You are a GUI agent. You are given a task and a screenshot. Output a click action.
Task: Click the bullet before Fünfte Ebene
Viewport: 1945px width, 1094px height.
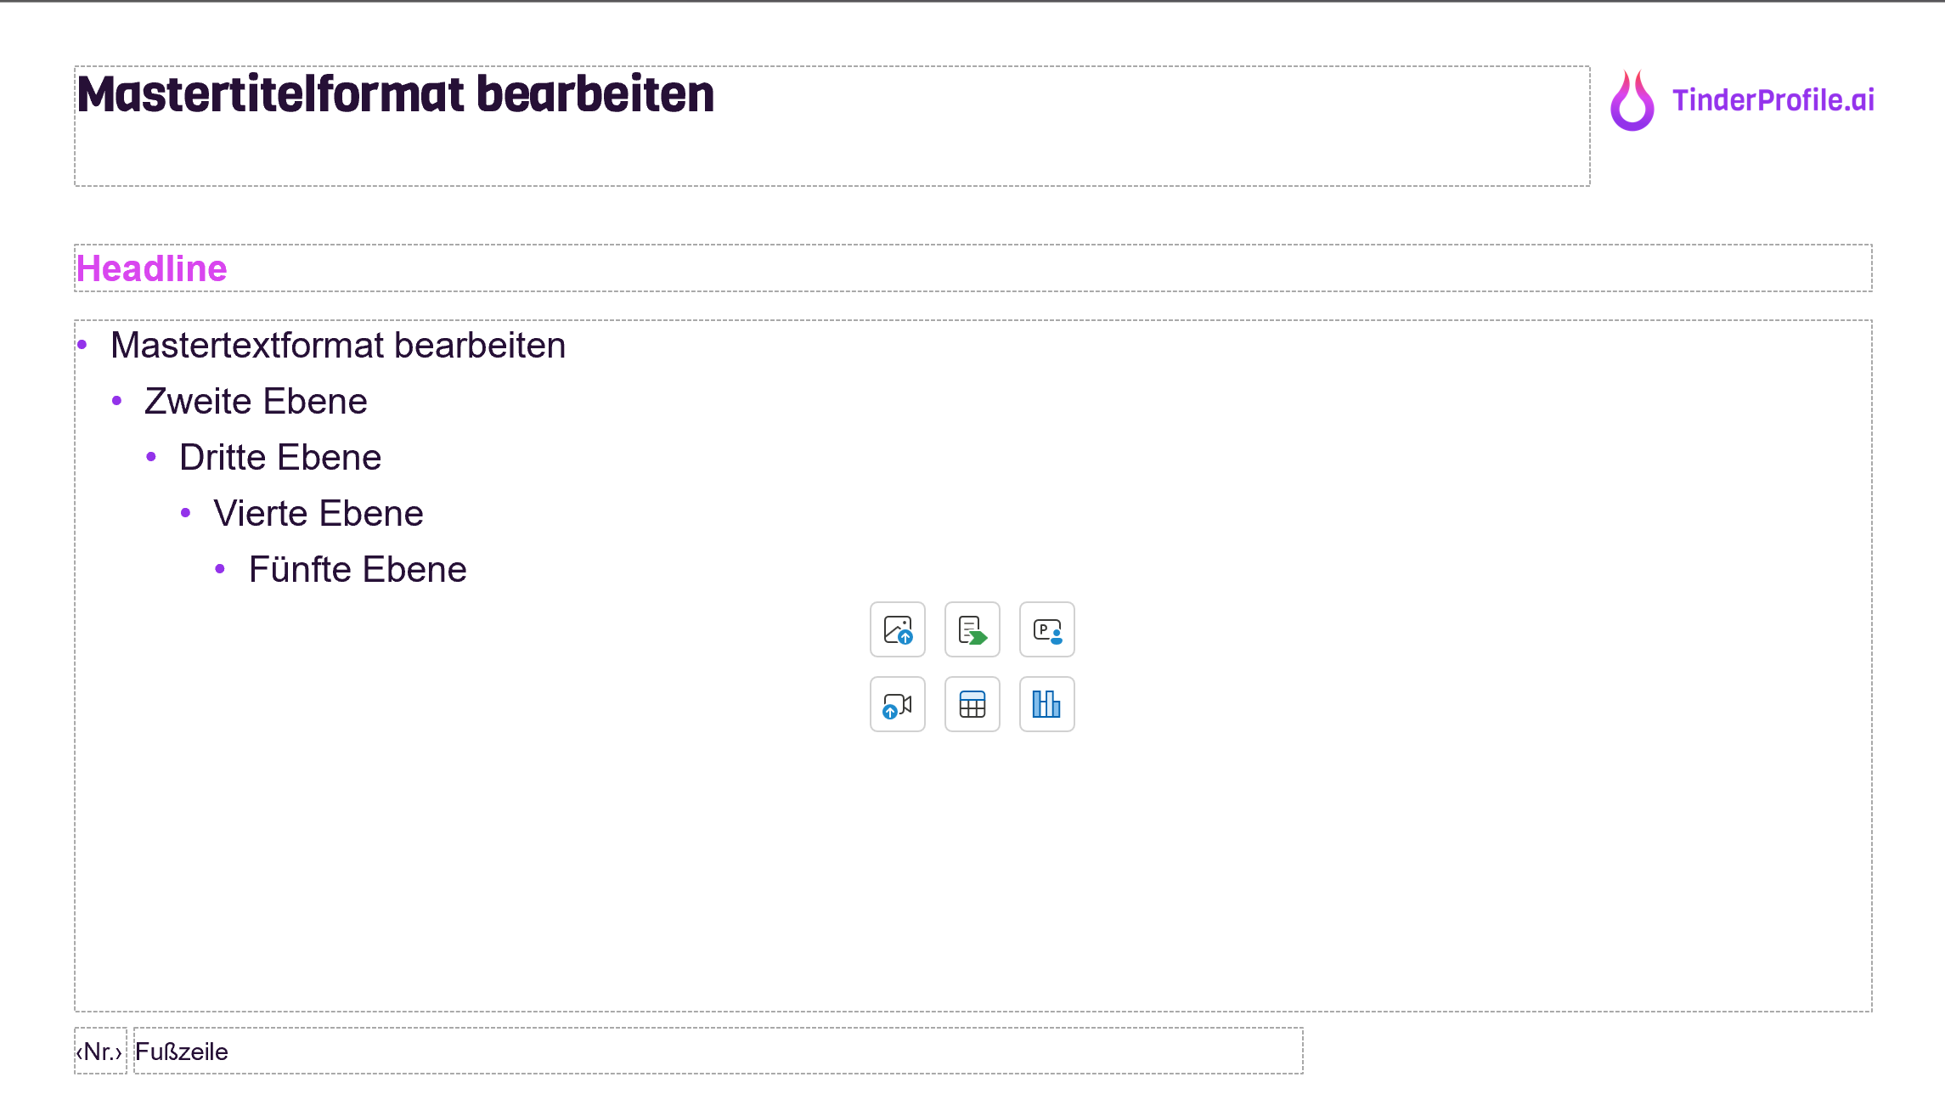[220, 569]
